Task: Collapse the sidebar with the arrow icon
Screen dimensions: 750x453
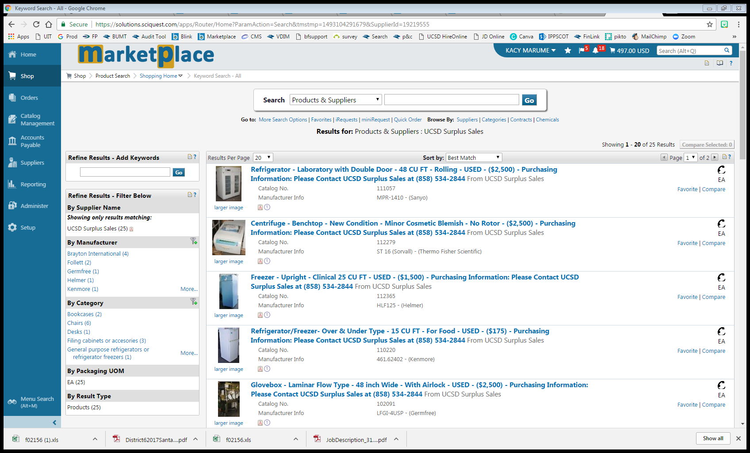Action: (x=54, y=423)
